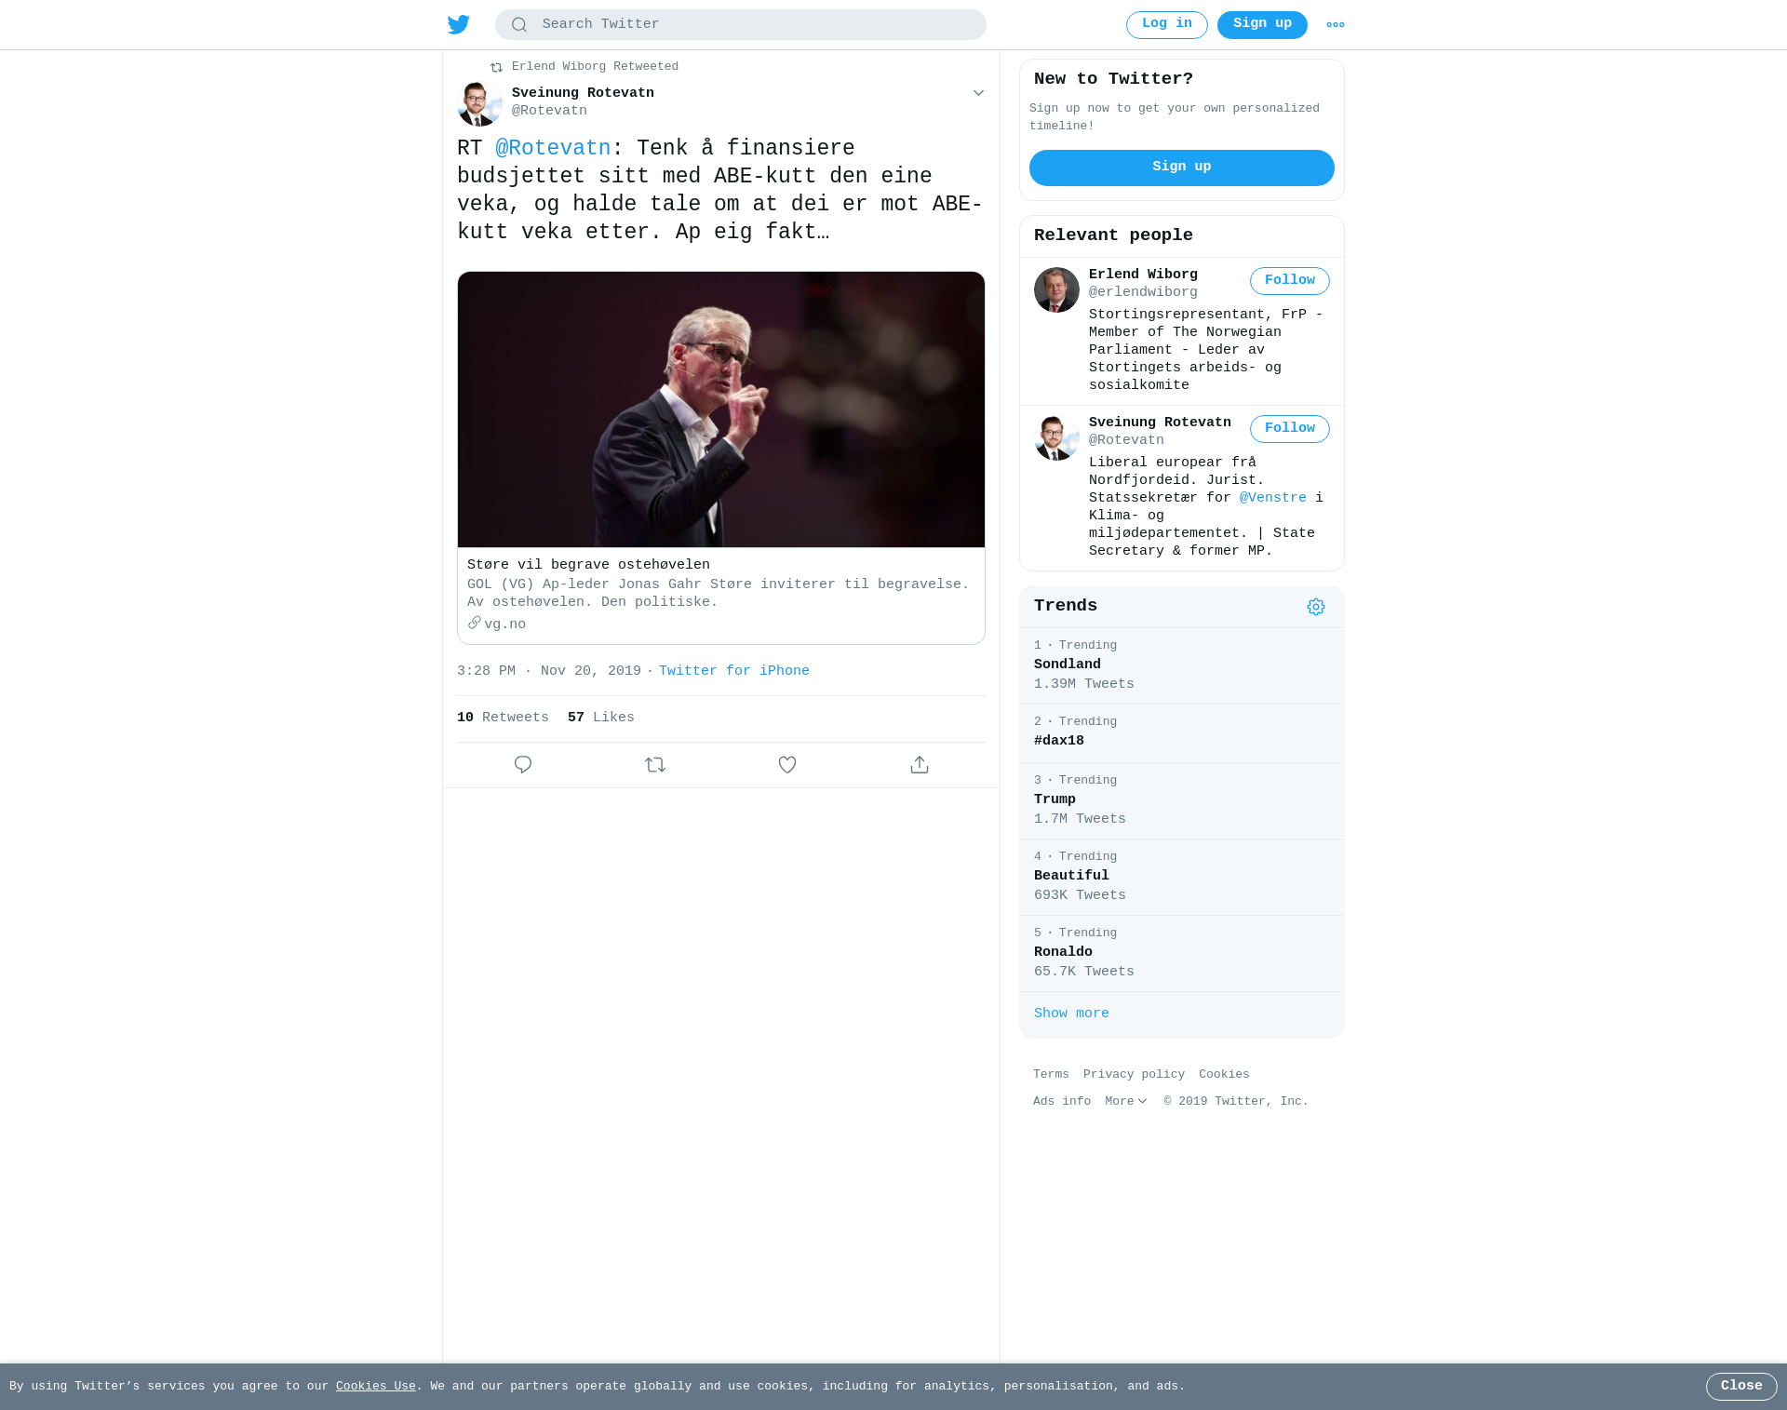Open the three-dot more menu in the header

(x=1336, y=25)
